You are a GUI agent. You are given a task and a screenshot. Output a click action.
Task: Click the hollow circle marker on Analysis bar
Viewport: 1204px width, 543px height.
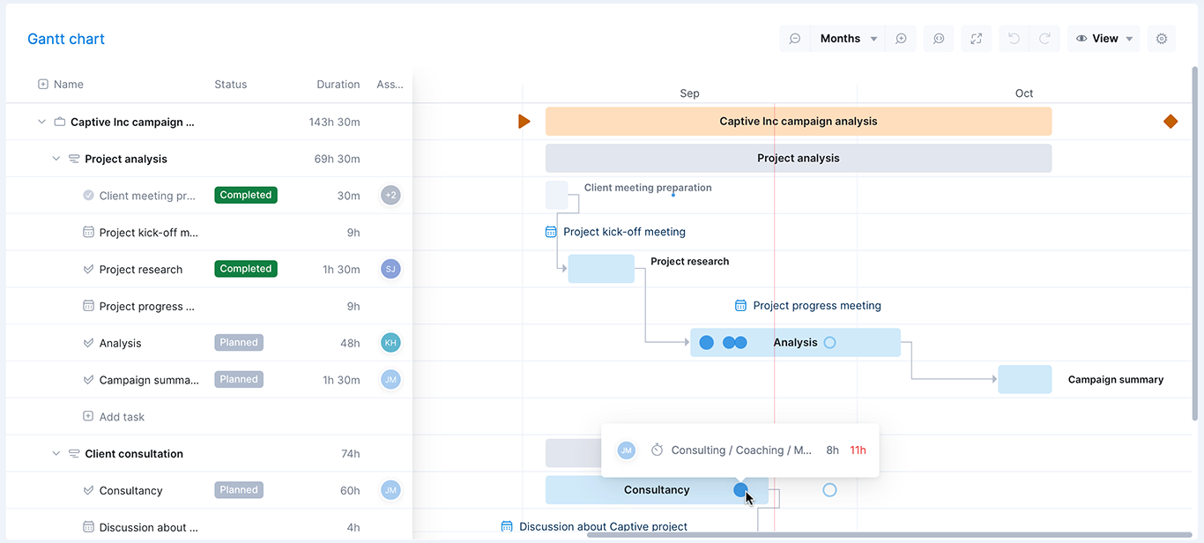[829, 343]
